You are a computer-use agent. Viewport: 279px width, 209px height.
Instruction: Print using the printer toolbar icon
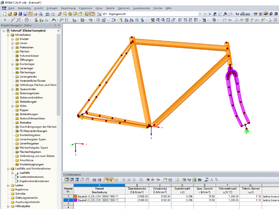click(x=36, y=14)
